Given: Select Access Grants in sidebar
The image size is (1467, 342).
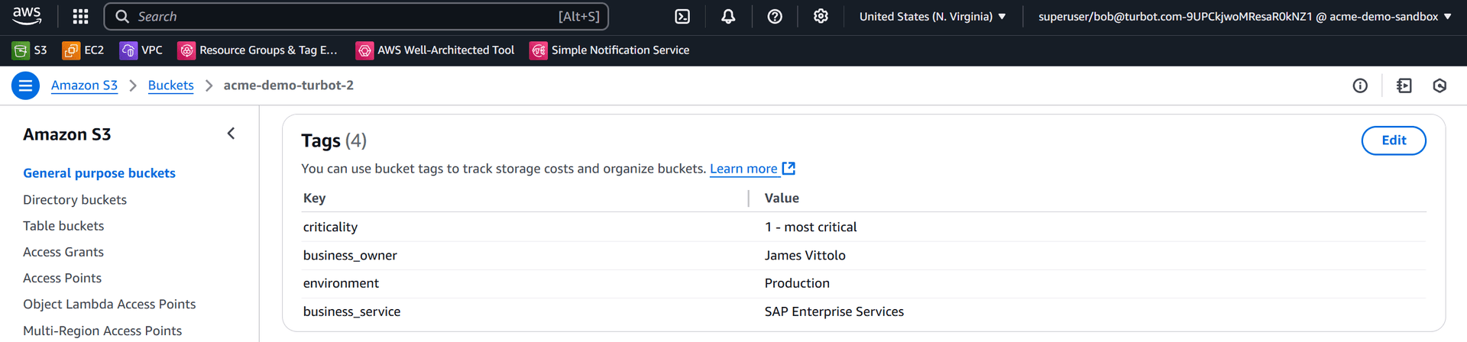Looking at the screenshot, I should 63,252.
